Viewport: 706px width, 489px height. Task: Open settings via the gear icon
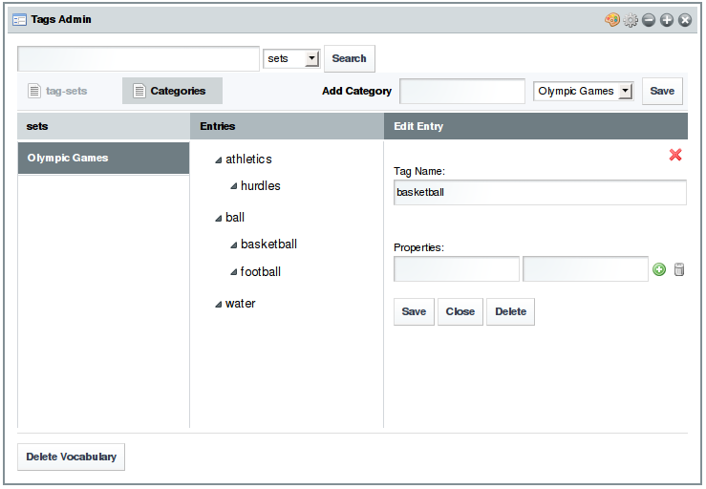(631, 19)
